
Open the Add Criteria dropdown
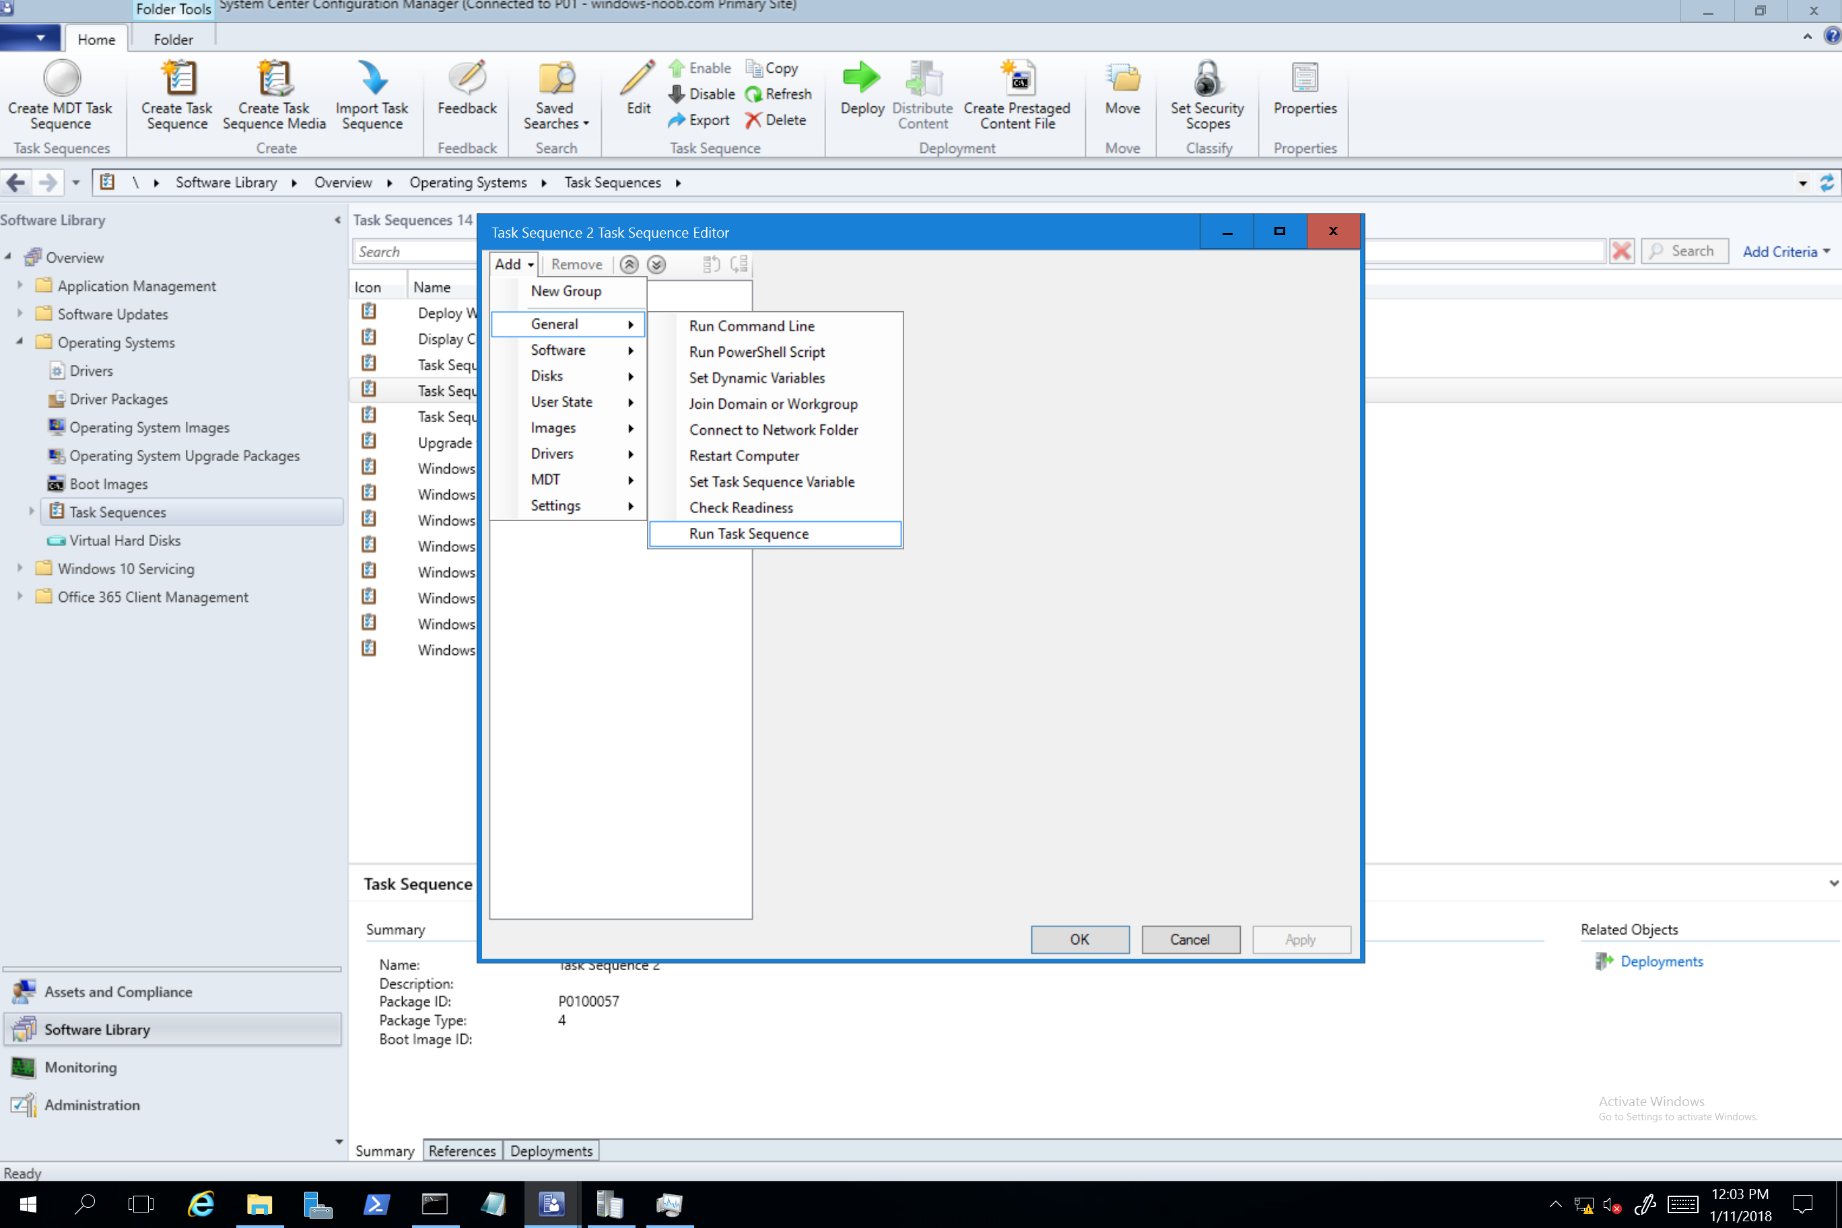tap(1785, 251)
